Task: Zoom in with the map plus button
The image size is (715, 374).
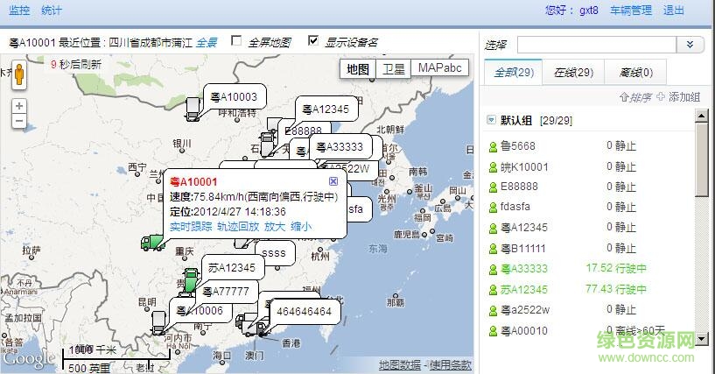Action: 19,106
